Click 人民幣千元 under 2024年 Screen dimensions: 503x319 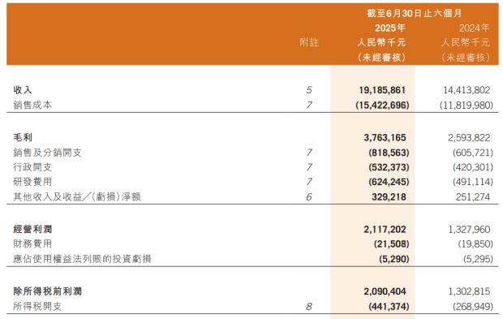466,43
